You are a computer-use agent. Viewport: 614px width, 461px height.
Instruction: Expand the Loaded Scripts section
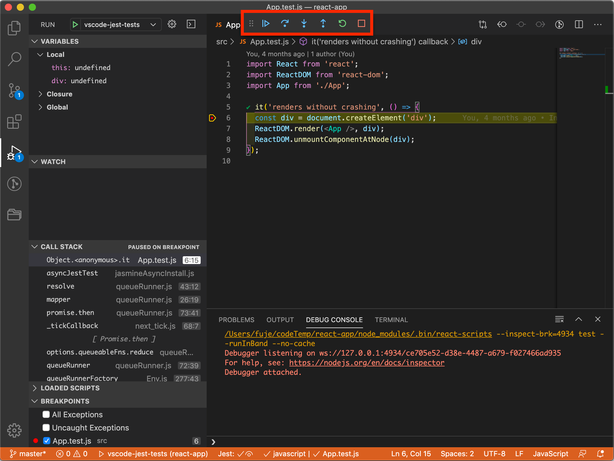tap(35, 388)
